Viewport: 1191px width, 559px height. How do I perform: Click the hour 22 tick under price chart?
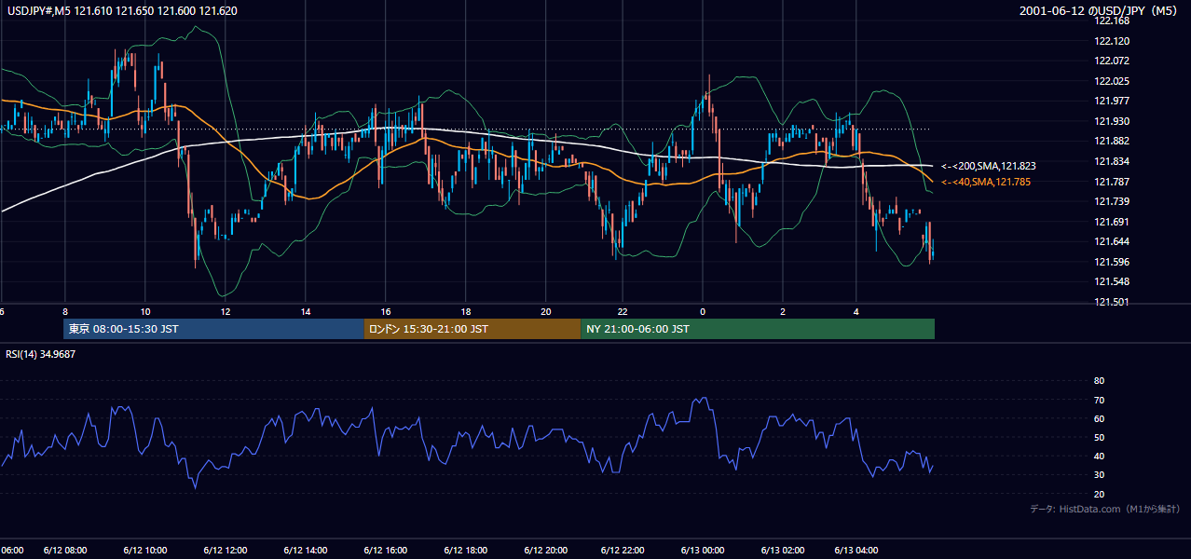tap(623, 311)
